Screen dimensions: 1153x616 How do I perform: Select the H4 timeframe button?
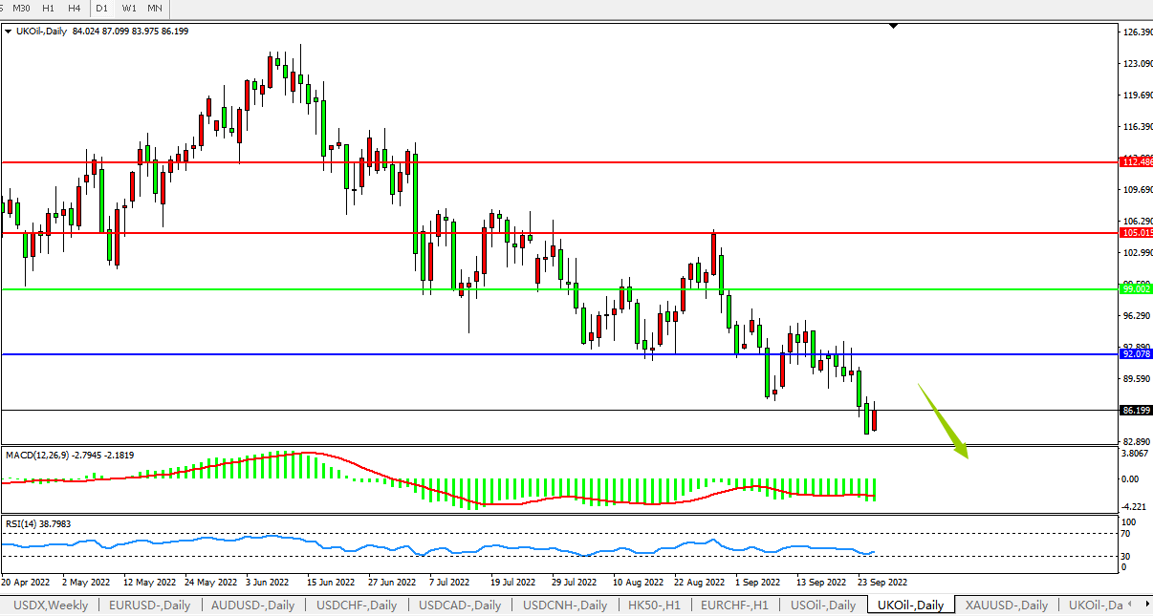(x=74, y=8)
